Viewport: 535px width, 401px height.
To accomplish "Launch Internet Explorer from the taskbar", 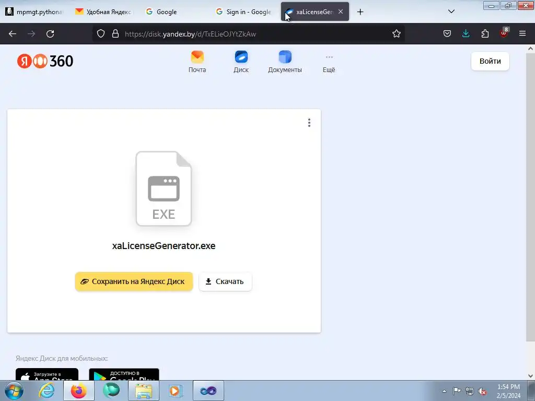I will 46,391.
